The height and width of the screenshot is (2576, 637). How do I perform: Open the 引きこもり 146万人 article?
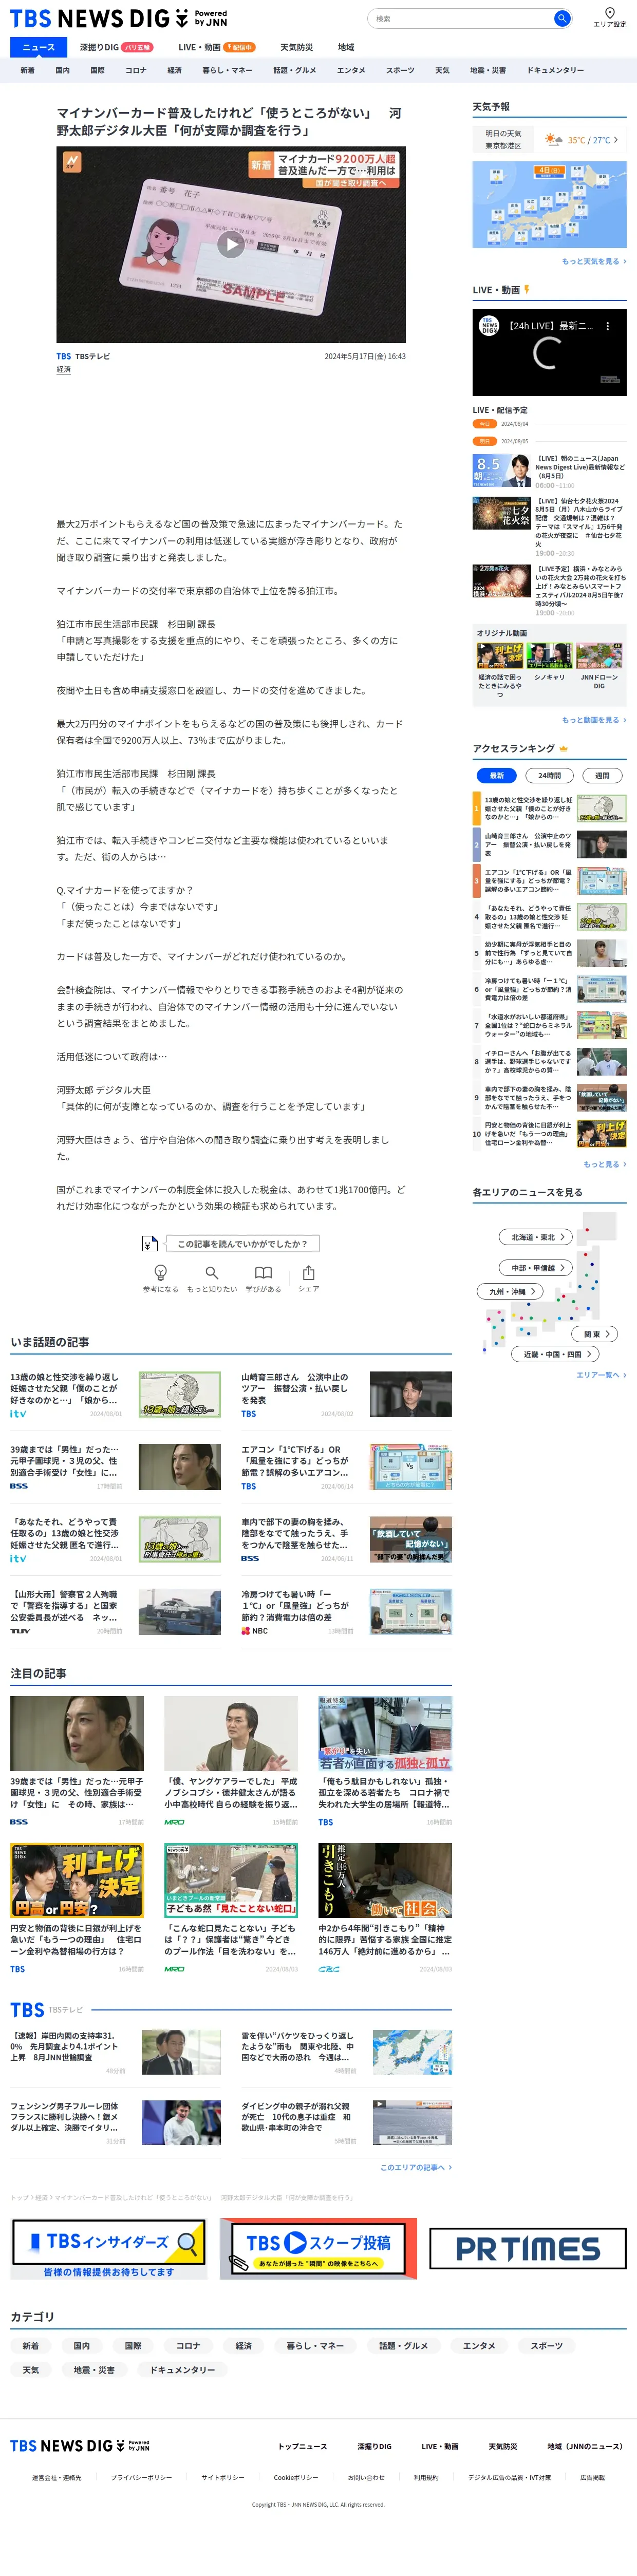pyautogui.click(x=385, y=1881)
